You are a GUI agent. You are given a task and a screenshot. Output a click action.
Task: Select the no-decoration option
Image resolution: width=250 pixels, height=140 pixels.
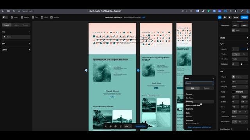pyautogui.click(x=234, y=122)
